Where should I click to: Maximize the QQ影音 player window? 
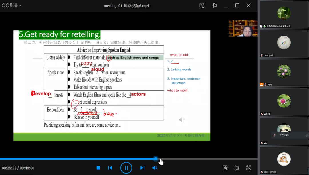point(237,5)
